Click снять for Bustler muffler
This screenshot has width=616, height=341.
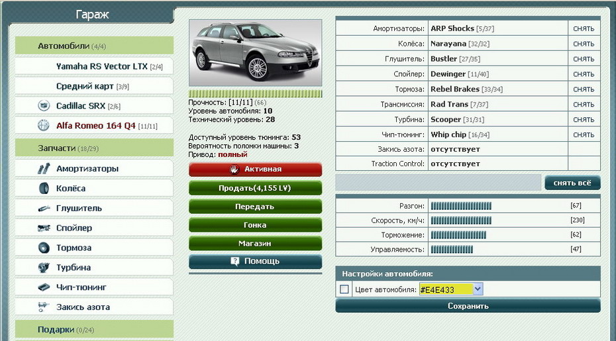coord(584,59)
